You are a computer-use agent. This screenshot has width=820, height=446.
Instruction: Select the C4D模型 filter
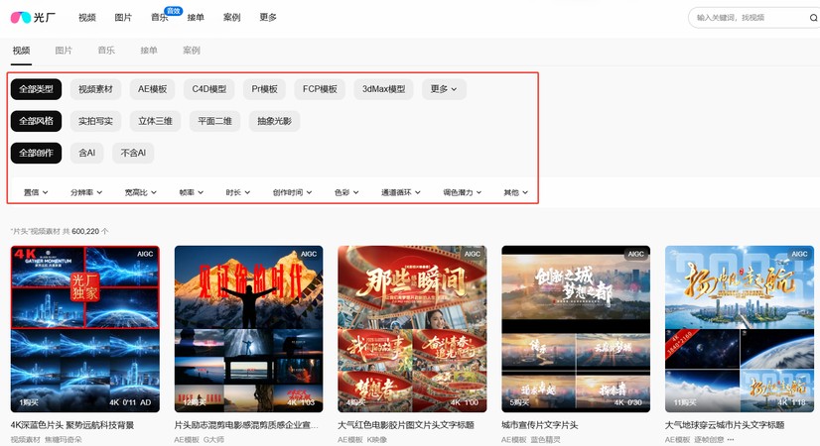click(x=209, y=89)
